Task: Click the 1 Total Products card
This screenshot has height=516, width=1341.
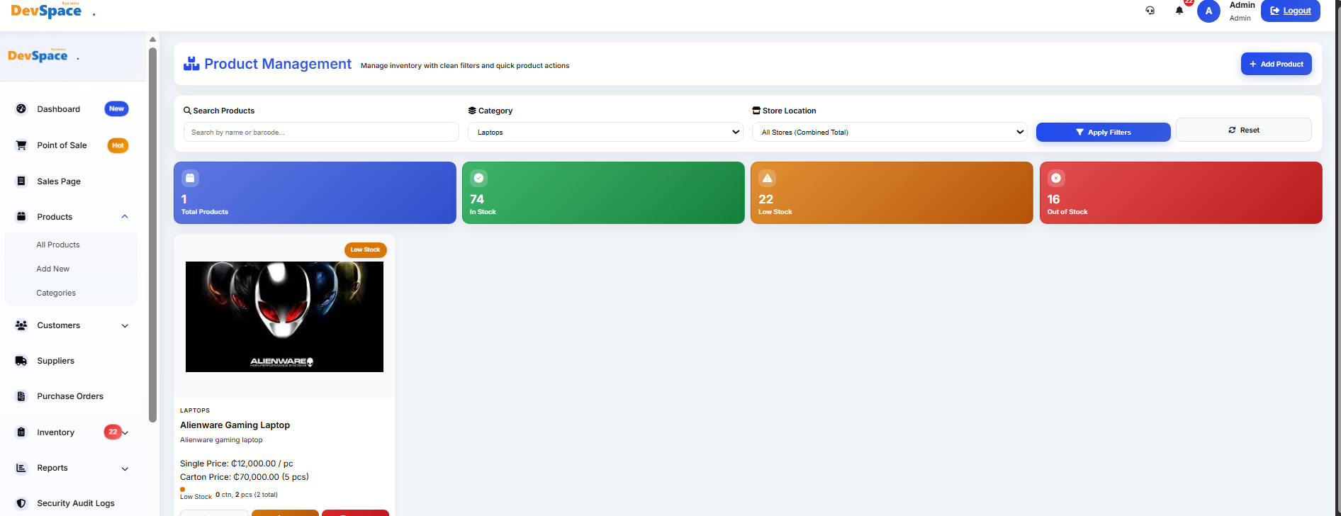Action: coord(315,193)
